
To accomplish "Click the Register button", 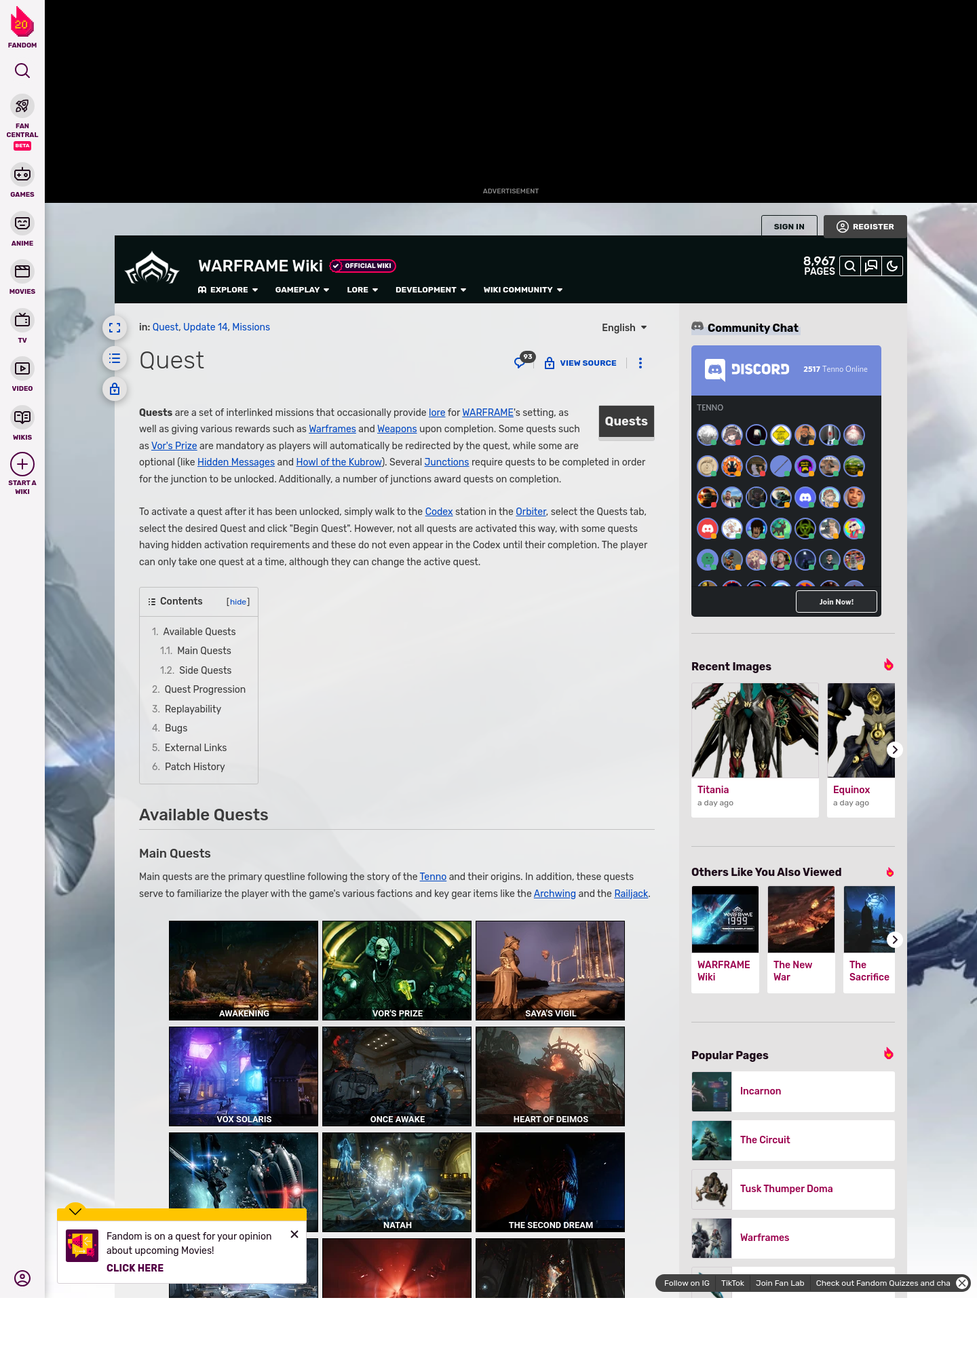I will (865, 227).
